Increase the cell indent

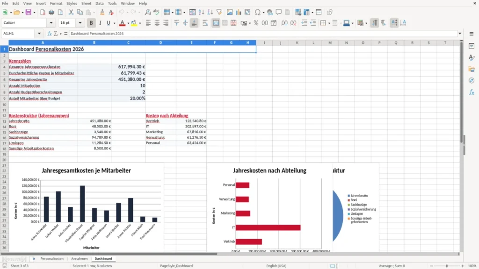pos(304,23)
